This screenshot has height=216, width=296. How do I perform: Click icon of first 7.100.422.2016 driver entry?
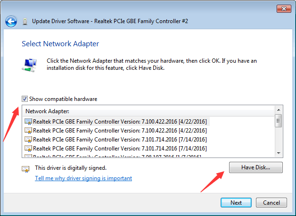28,121
